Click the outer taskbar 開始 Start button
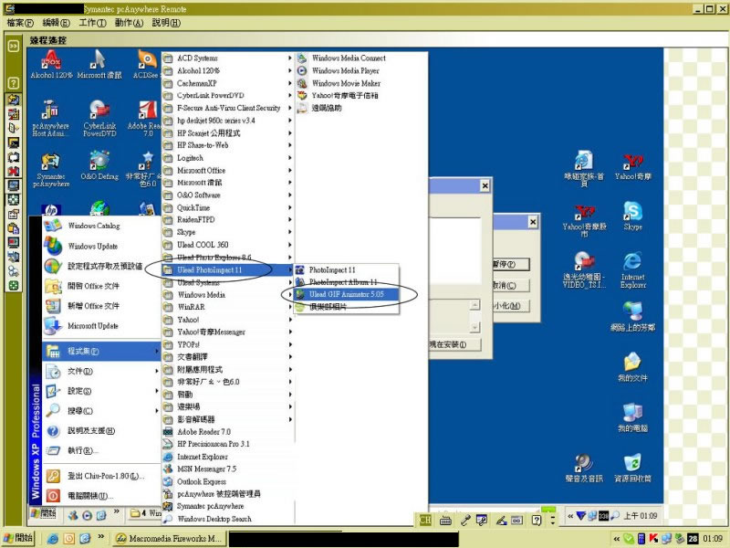Screen dimensions: 730x548 18,538
